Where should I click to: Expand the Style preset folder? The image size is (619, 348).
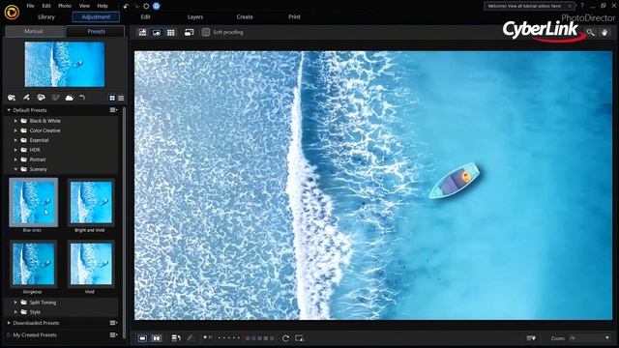tap(15, 312)
